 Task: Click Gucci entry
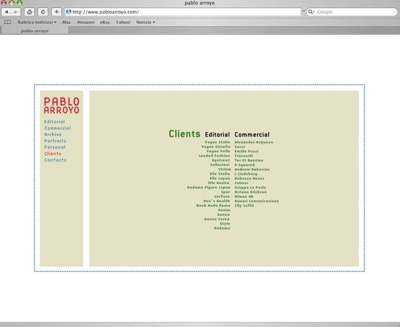tap(240, 147)
